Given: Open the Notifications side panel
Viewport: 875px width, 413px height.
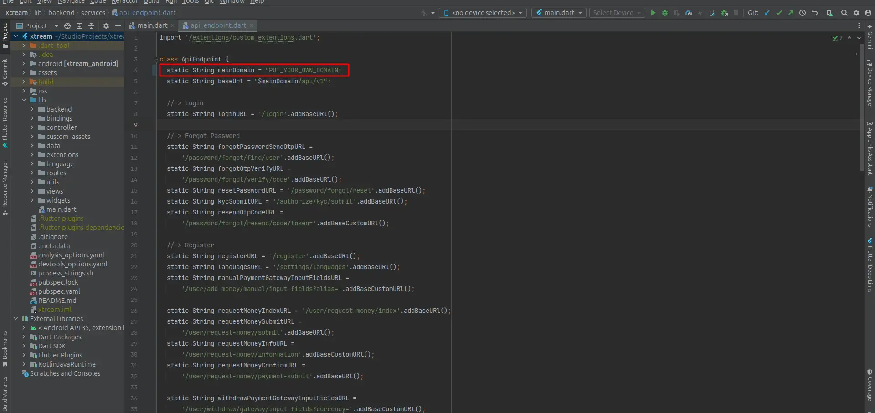Looking at the screenshot, I should [x=870, y=206].
